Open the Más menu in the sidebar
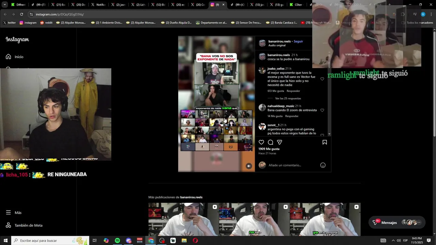The height and width of the screenshot is (245, 436). pyautogui.click(x=14, y=213)
